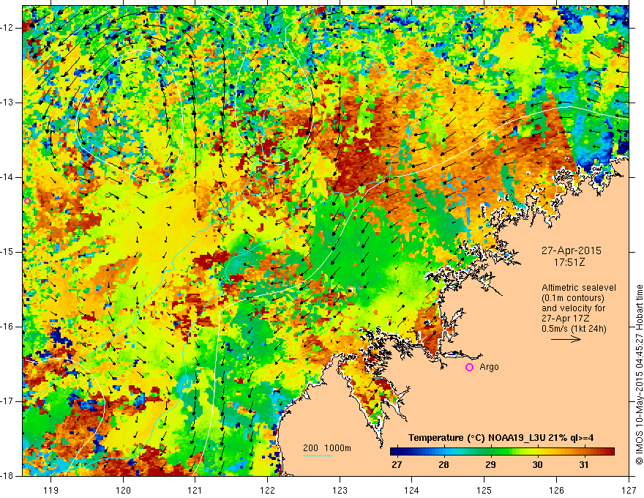Click the temperature color bar
This screenshot has height=498, width=644.
coord(502,452)
